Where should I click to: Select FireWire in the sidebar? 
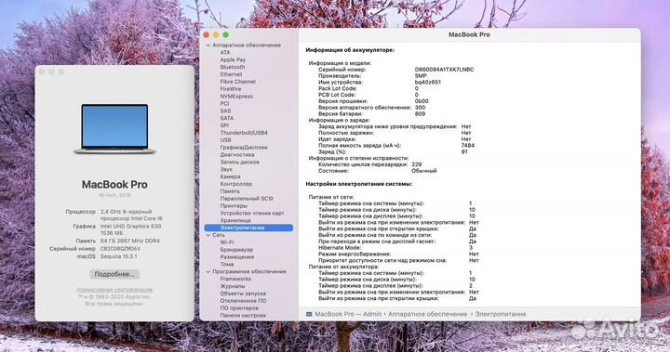tap(231, 89)
